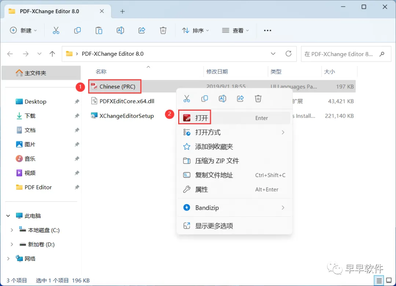Viewport: 396px width, 286px height.
Task: Sort by the 修改日期 column header
Action: point(217,72)
